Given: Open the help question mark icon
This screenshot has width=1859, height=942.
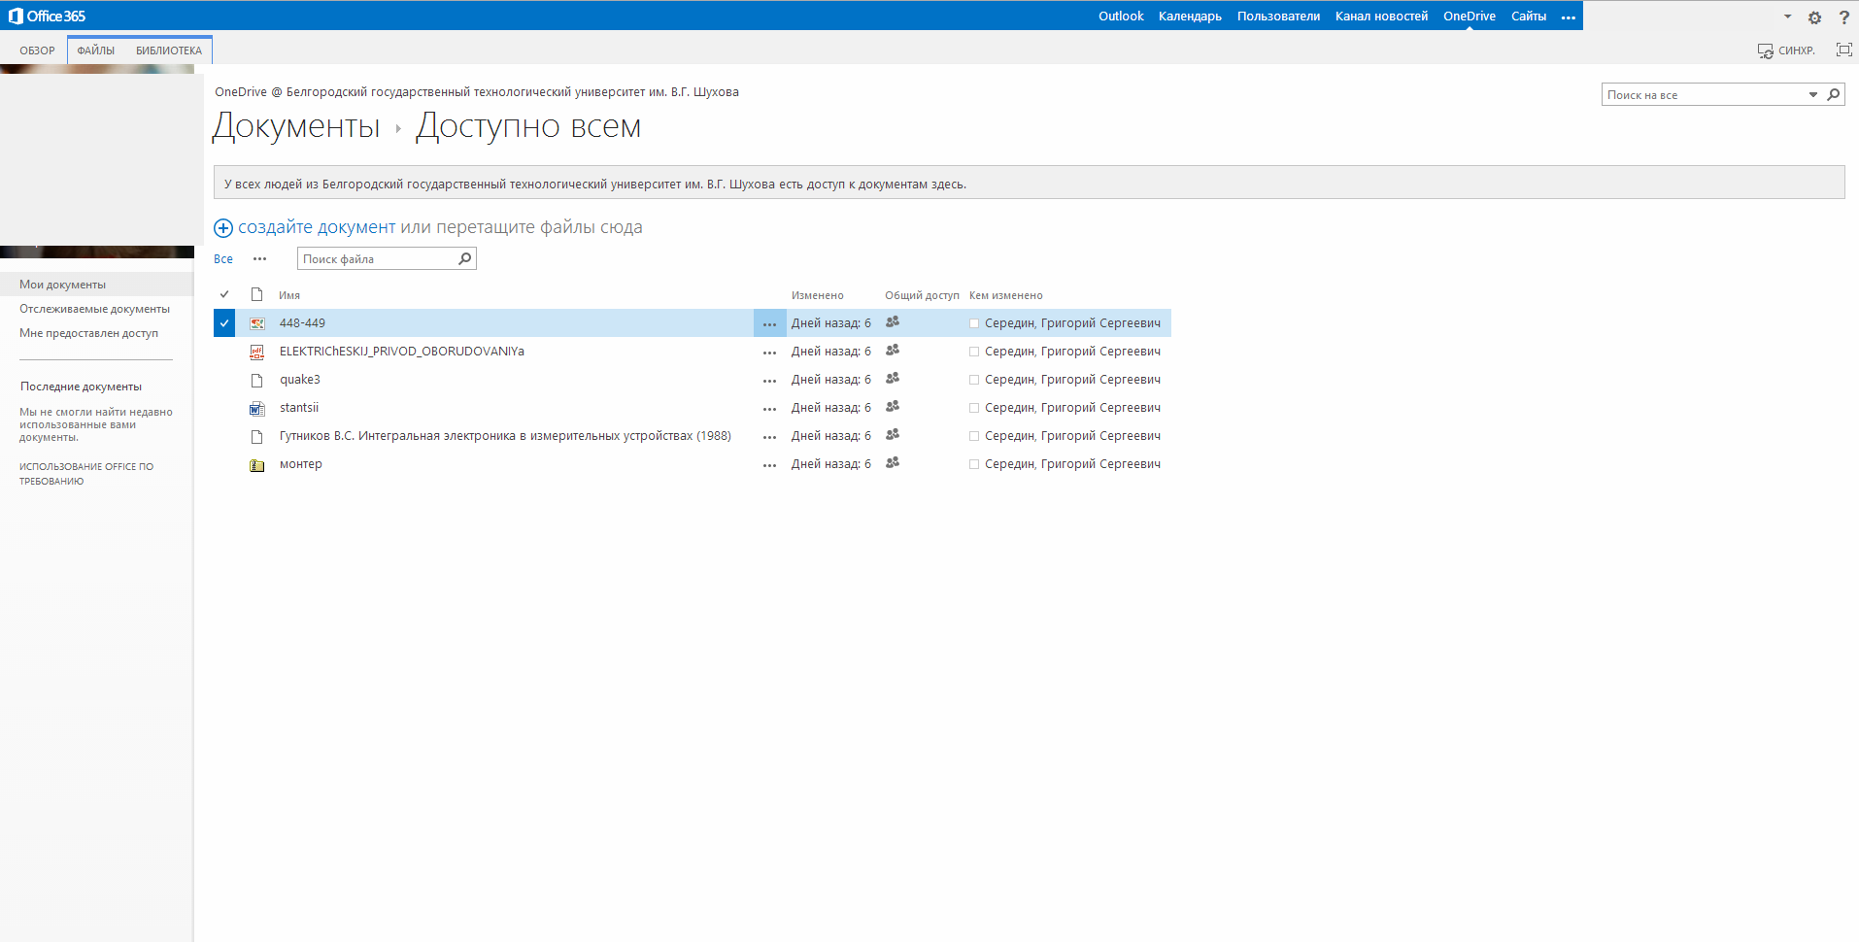Looking at the screenshot, I should click(x=1843, y=17).
